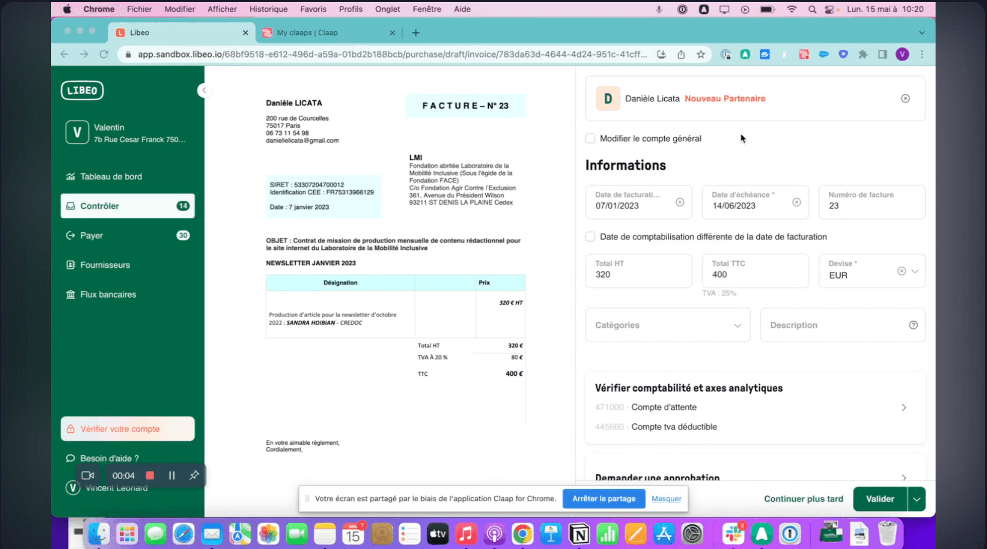Pause the Claap recording
The image size is (987, 549).
[x=172, y=475]
